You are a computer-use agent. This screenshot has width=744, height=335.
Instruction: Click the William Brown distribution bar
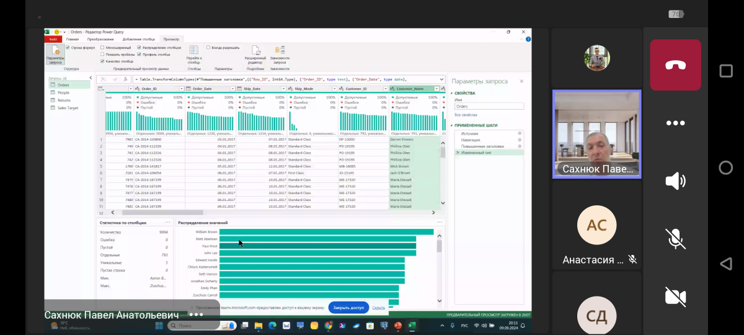click(x=326, y=232)
